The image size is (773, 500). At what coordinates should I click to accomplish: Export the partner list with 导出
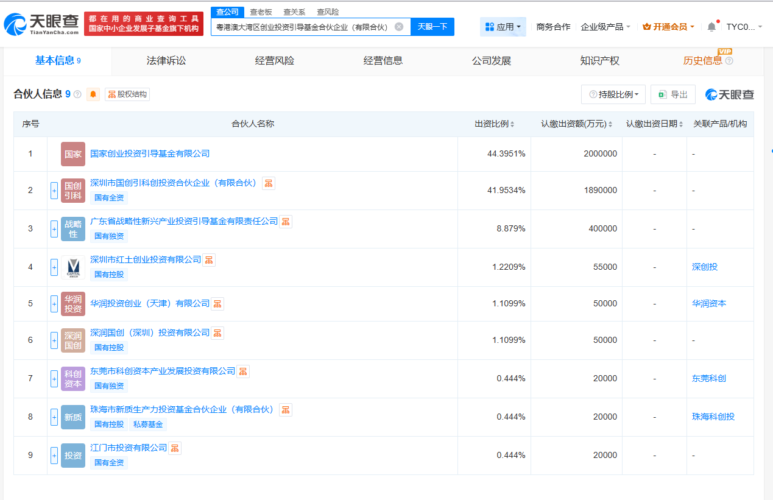[673, 94]
